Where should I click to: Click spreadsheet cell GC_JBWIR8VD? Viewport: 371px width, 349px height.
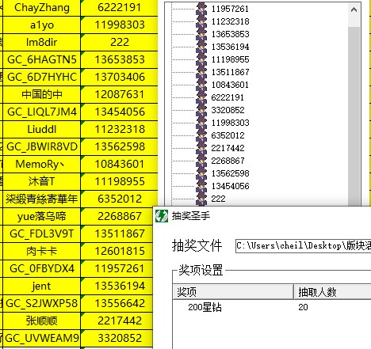click(41, 147)
